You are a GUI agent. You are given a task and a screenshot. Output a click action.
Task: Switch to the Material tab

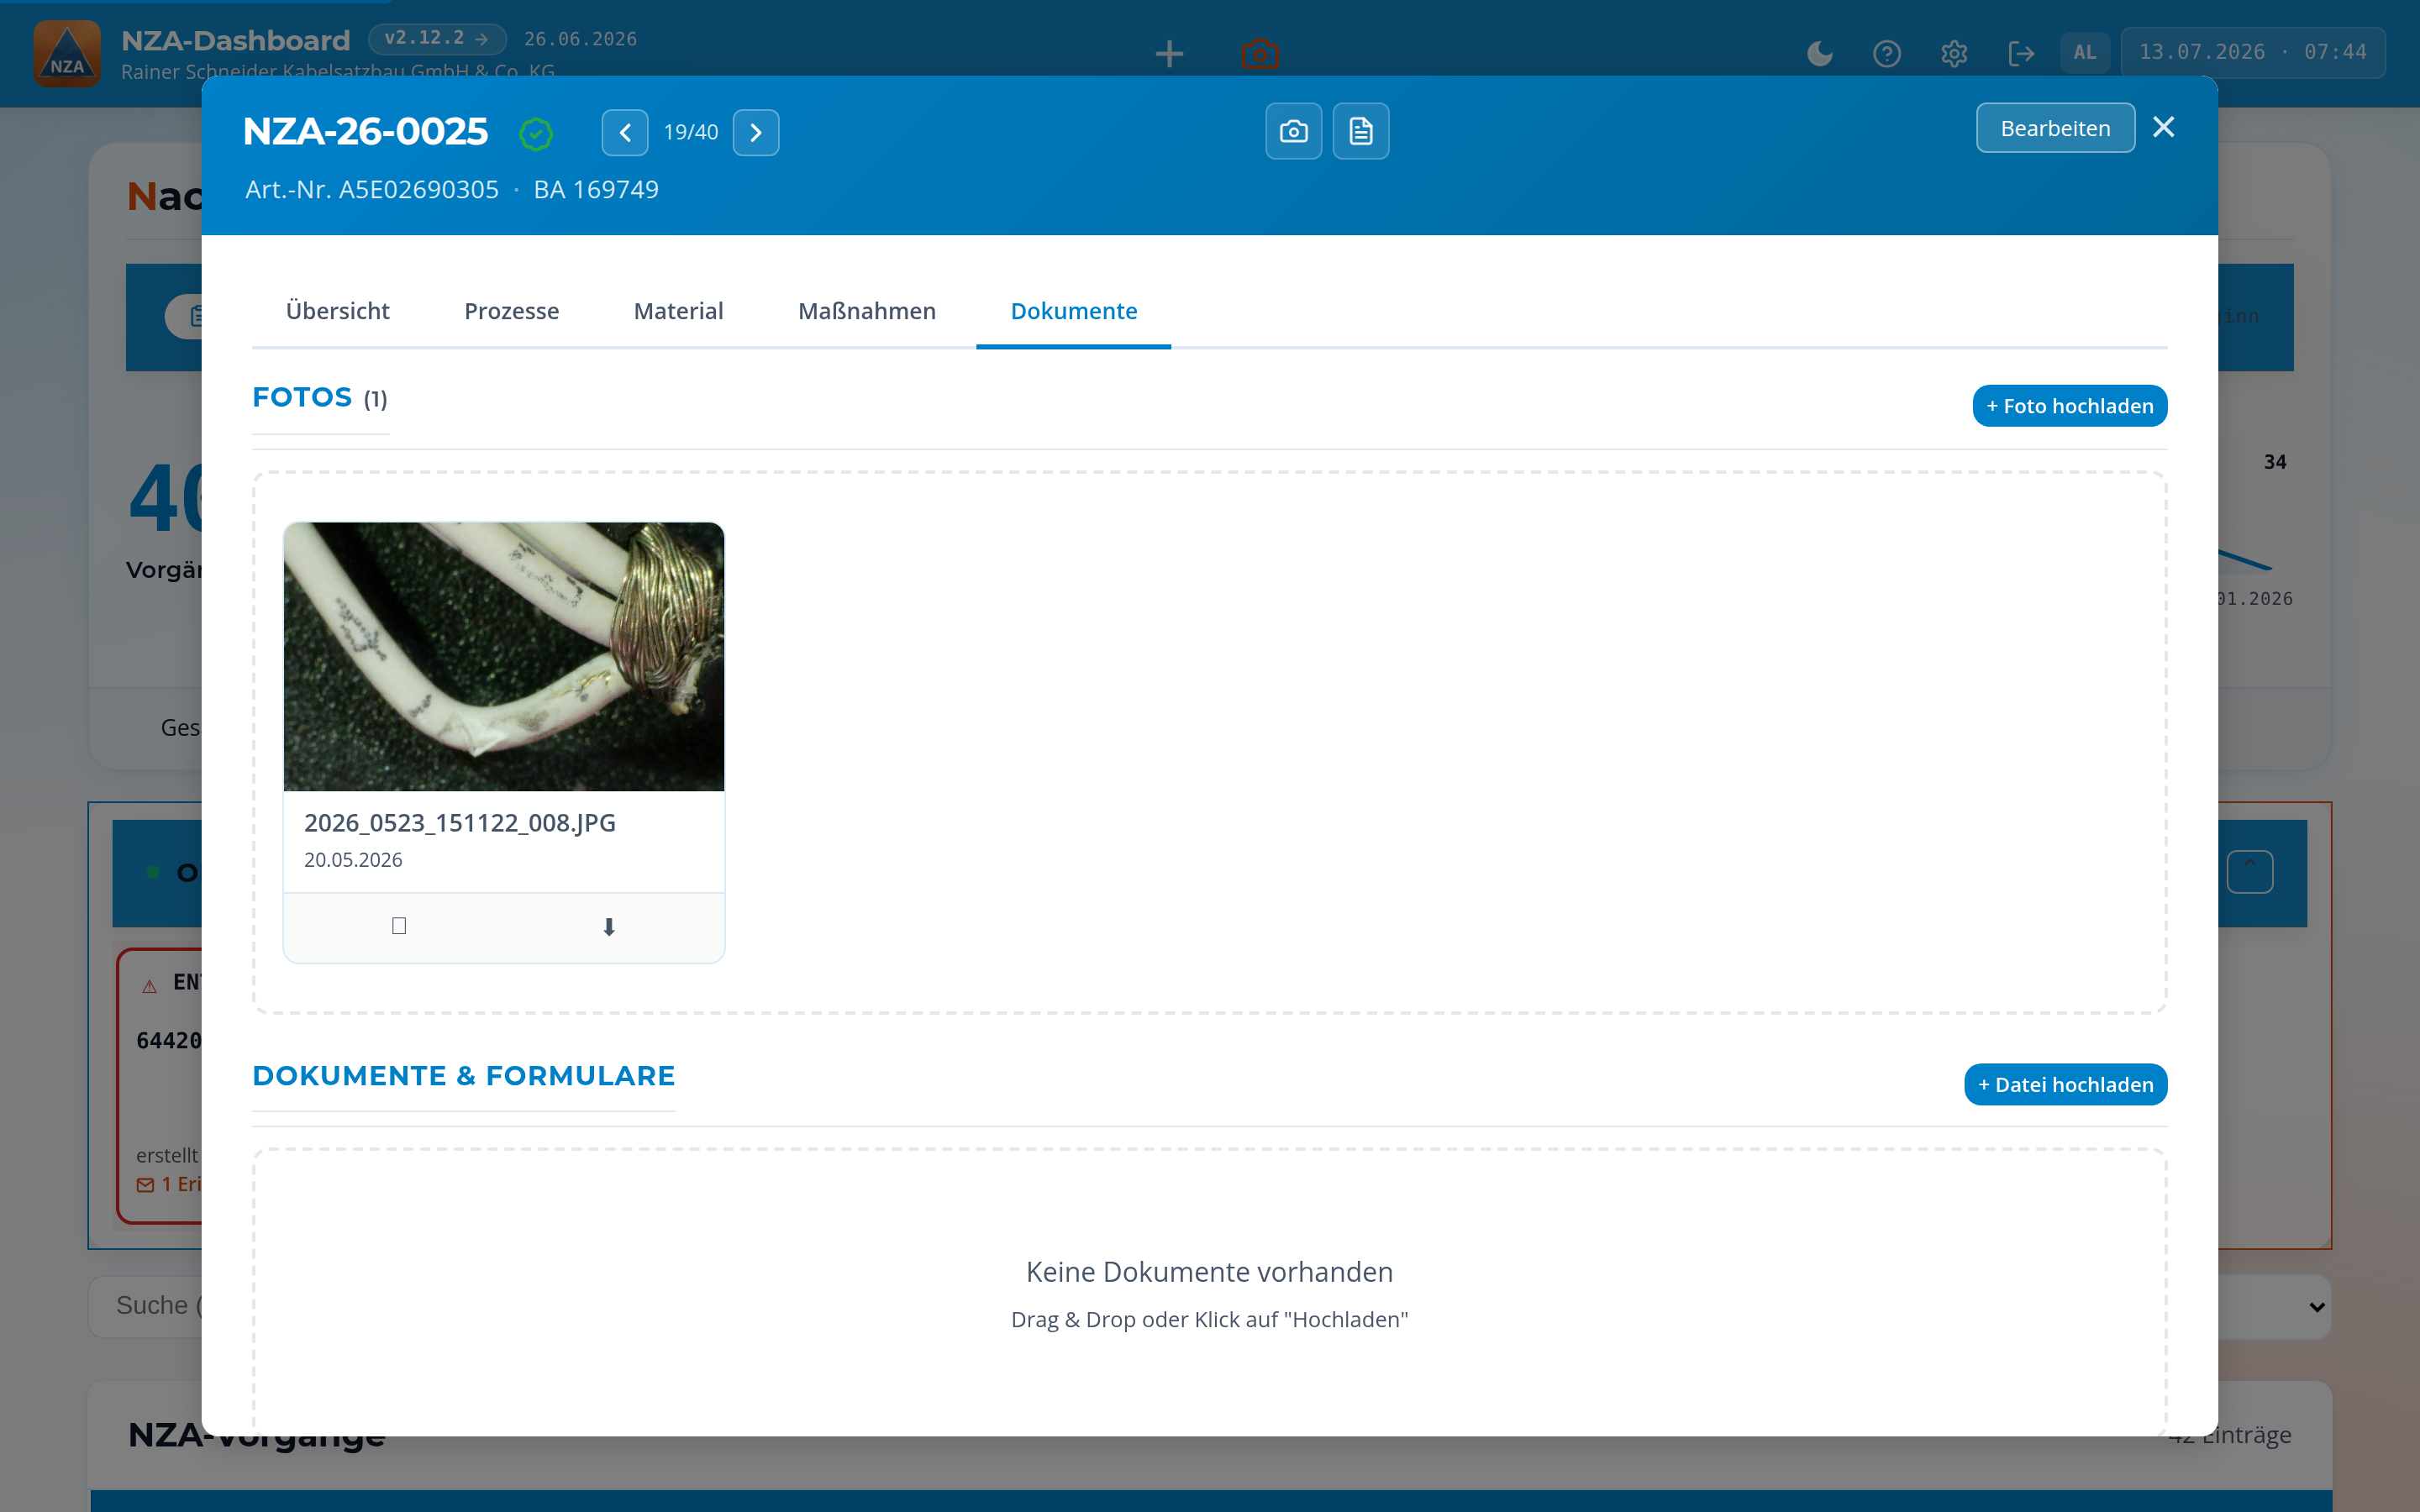[678, 311]
